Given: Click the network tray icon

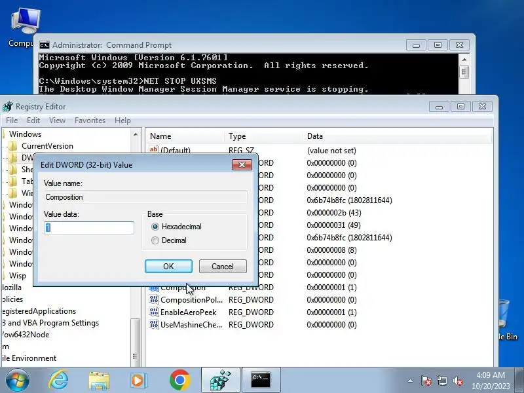Looking at the screenshot, I should click(441, 381).
